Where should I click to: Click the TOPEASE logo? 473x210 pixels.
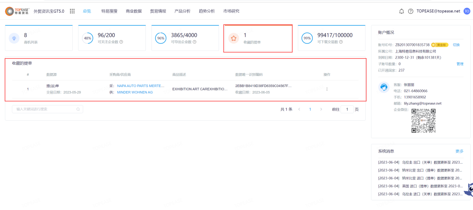(x=17, y=11)
